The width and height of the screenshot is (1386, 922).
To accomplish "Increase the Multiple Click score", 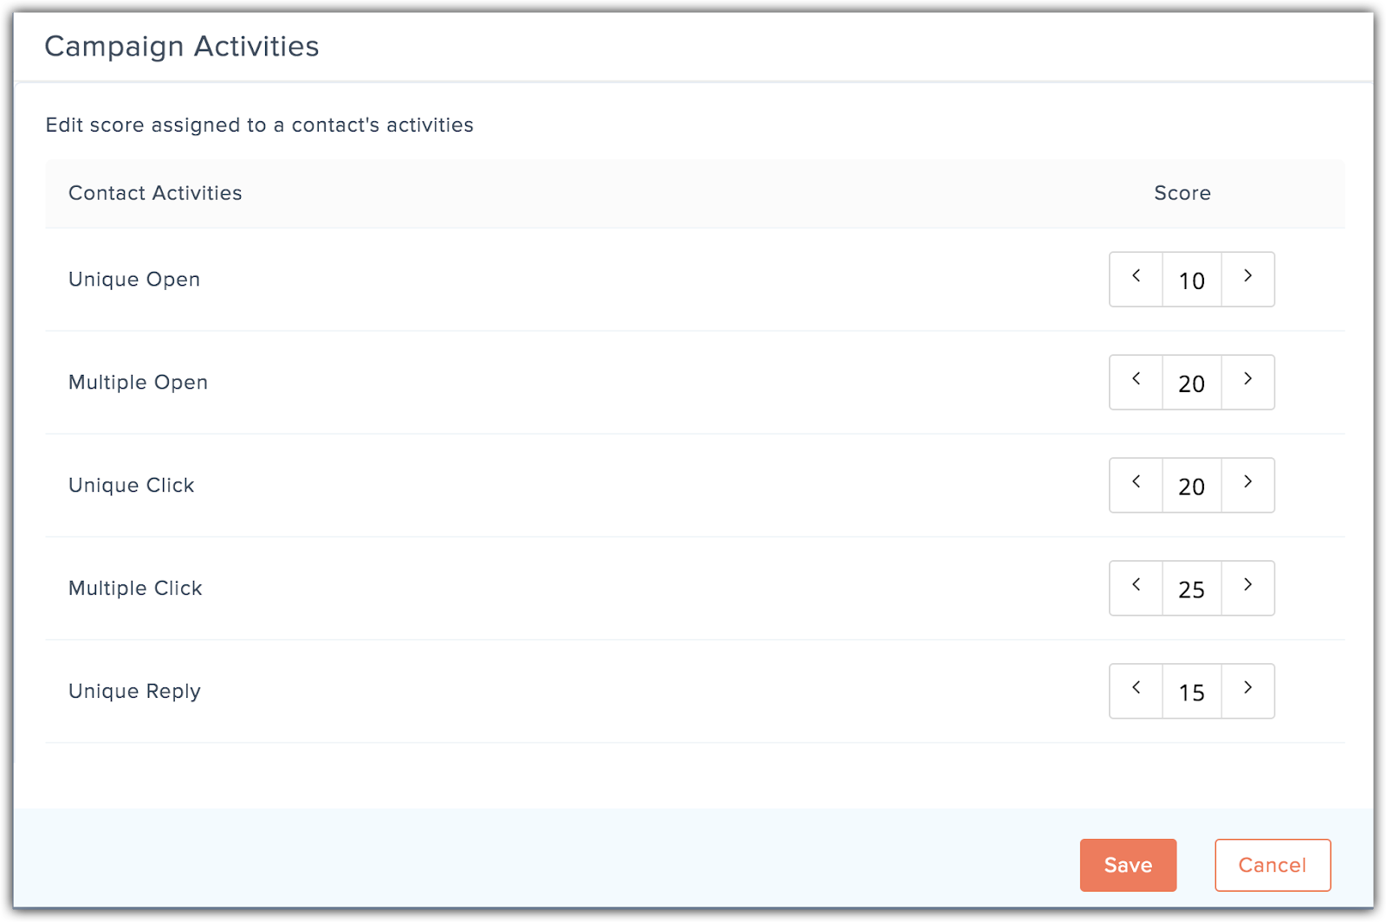I will (1247, 588).
